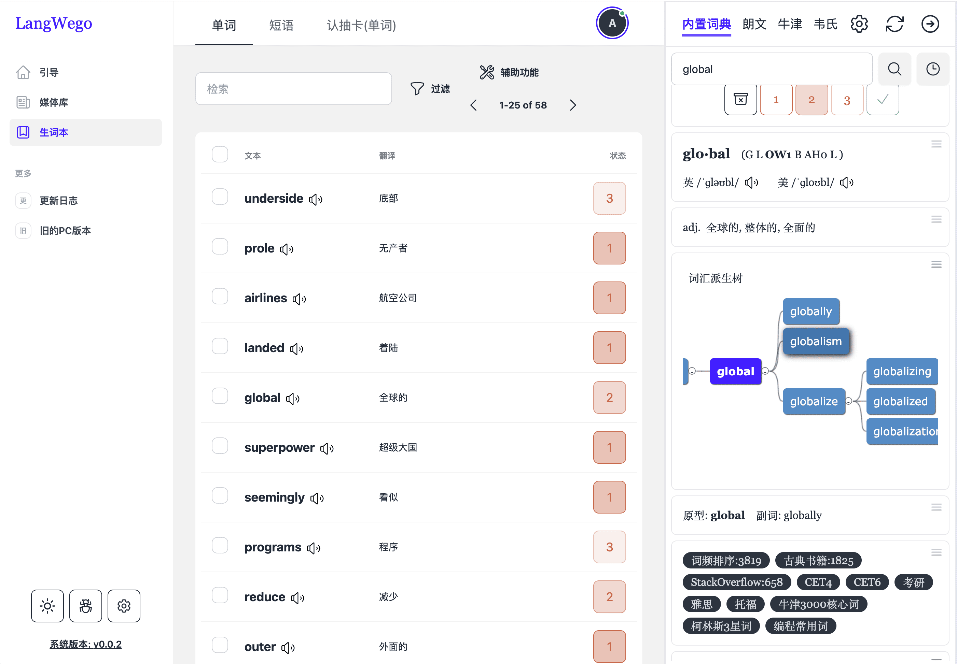
Task: Click the dictionary refresh sync icon
Action: tap(894, 24)
